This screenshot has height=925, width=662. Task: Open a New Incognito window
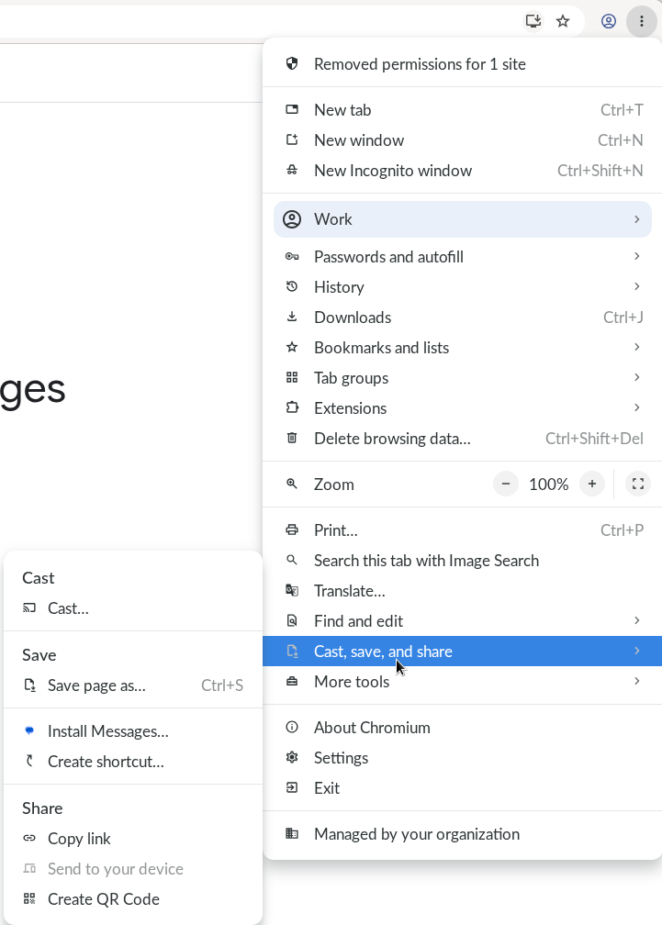click(x=463, y=171)
